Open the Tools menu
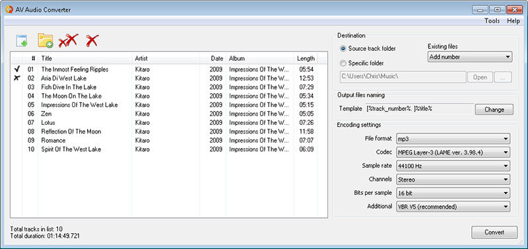The image size is (528, 249). pyautogui.click(x=492, y=21)
